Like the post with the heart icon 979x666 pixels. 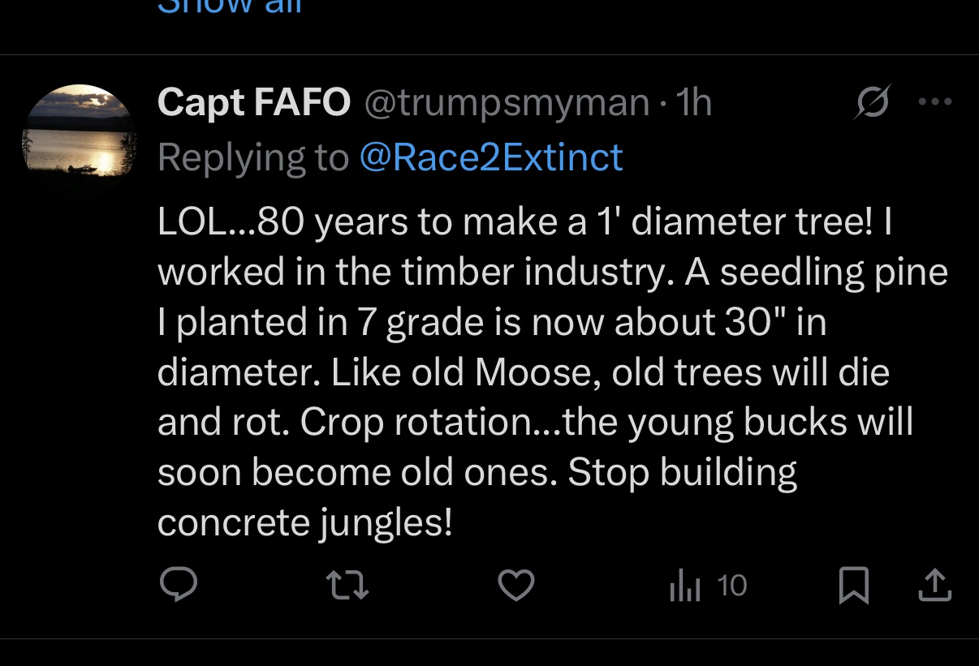click(x=516, y=585)
